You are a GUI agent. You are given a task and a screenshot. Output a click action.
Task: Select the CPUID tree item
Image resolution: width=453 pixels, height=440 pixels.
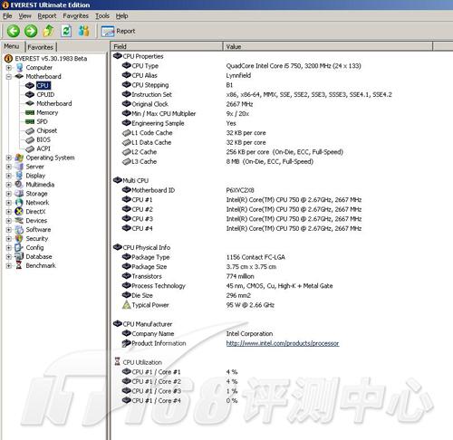coord(45,94)
